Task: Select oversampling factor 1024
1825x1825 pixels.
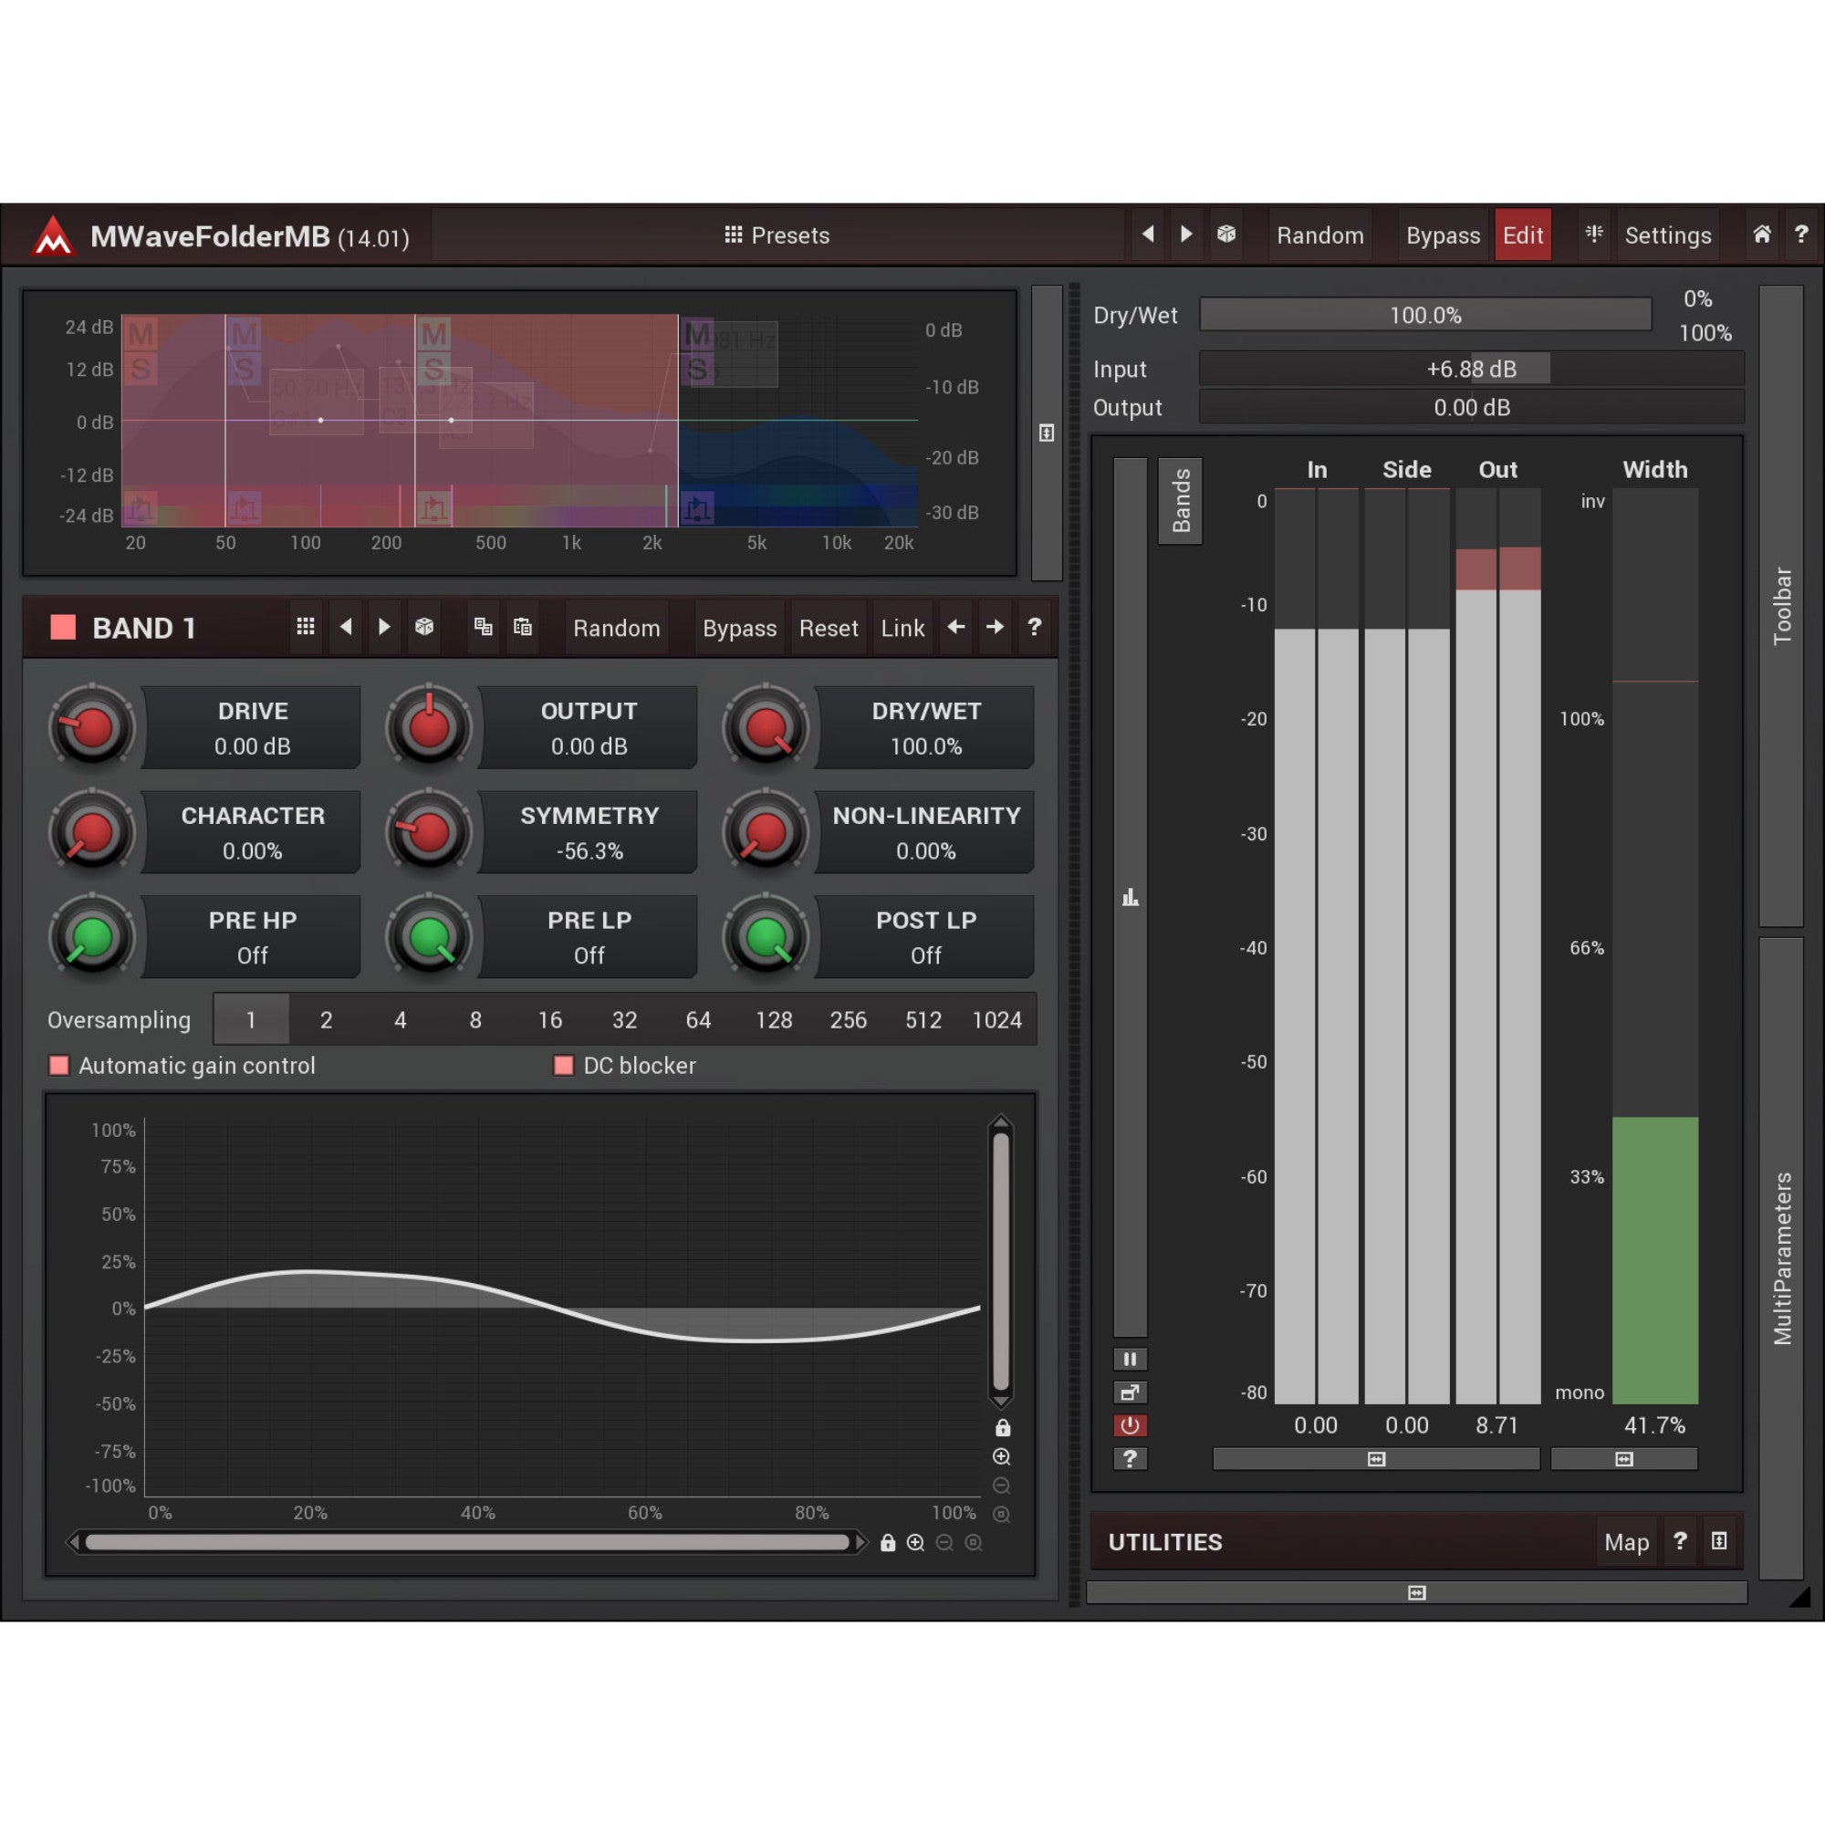Action: click(x=996, y=1020)
